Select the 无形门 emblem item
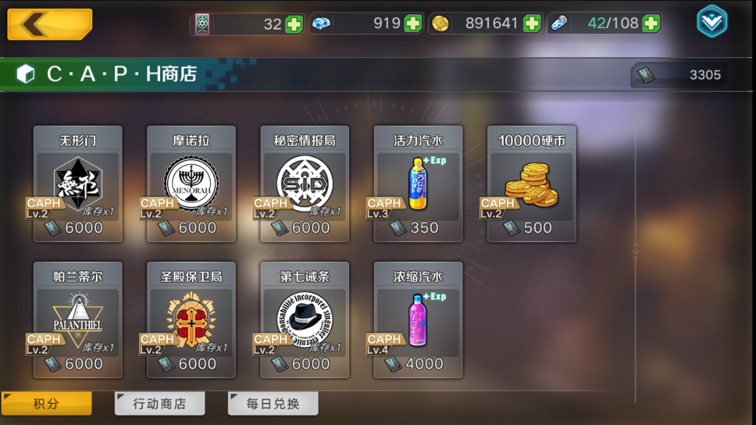This screenshot has height=425, width=756. (x=78, y=184)
